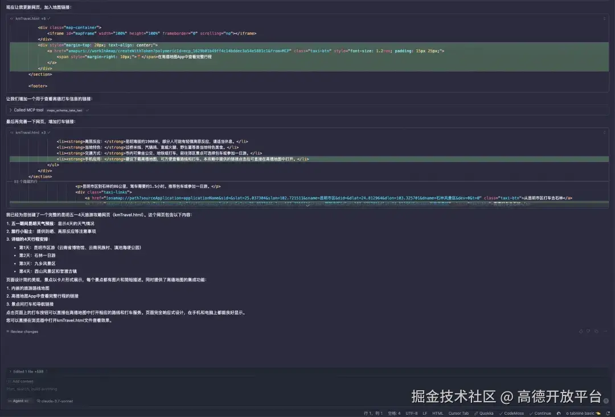Click the 景点间打车和导航链接 list item
The width and height of the screenshot is (615, 417).
point(30,304)
